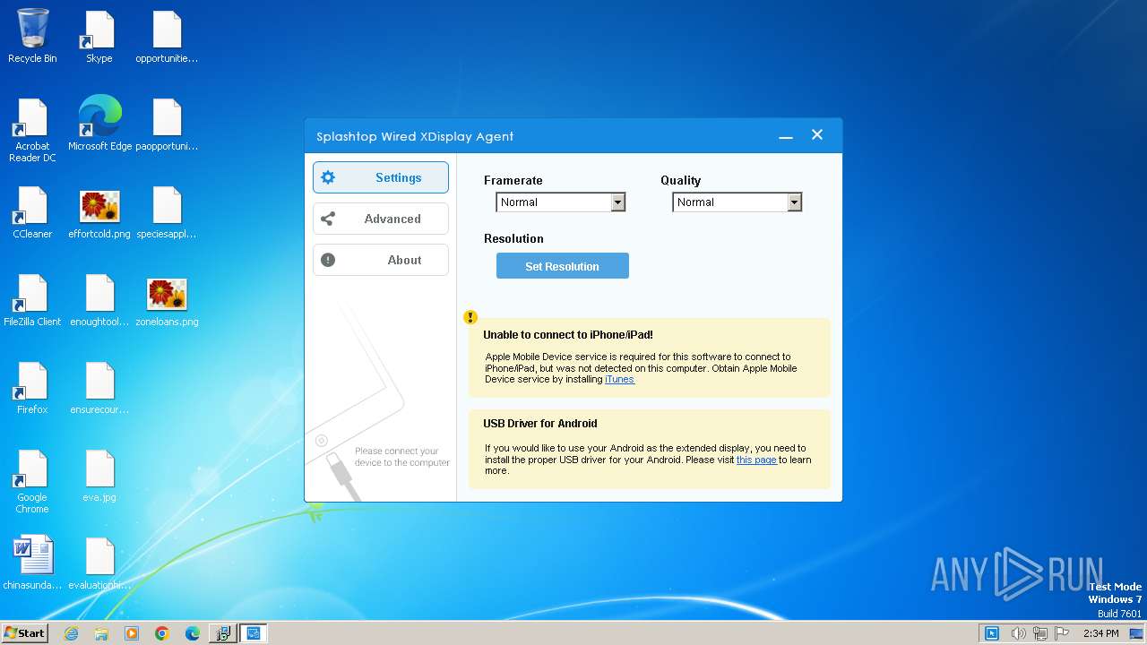Open the Settings tab
Screen dimensions: 1147x645
click(x=381, y=177)
